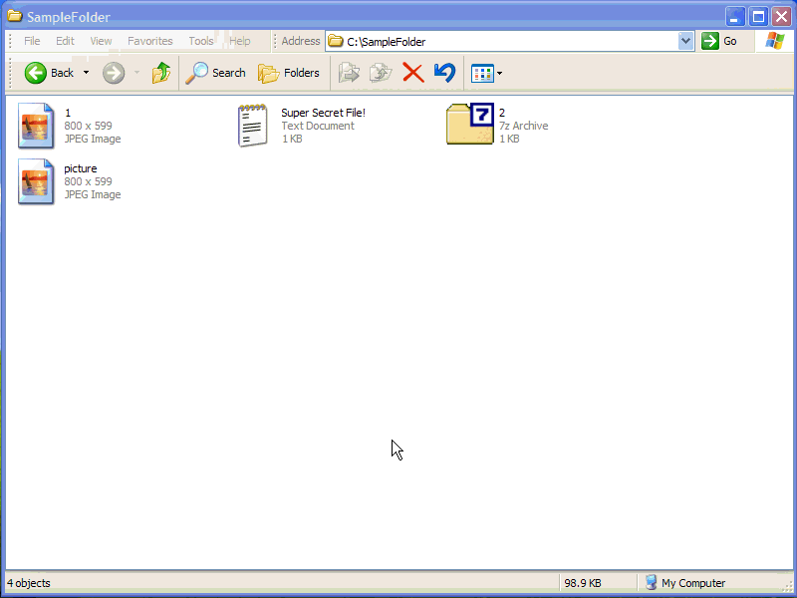Screen dimensions: 797x598
Task: Click the Undo toolbar icon
Action: [x=443, y=72]
